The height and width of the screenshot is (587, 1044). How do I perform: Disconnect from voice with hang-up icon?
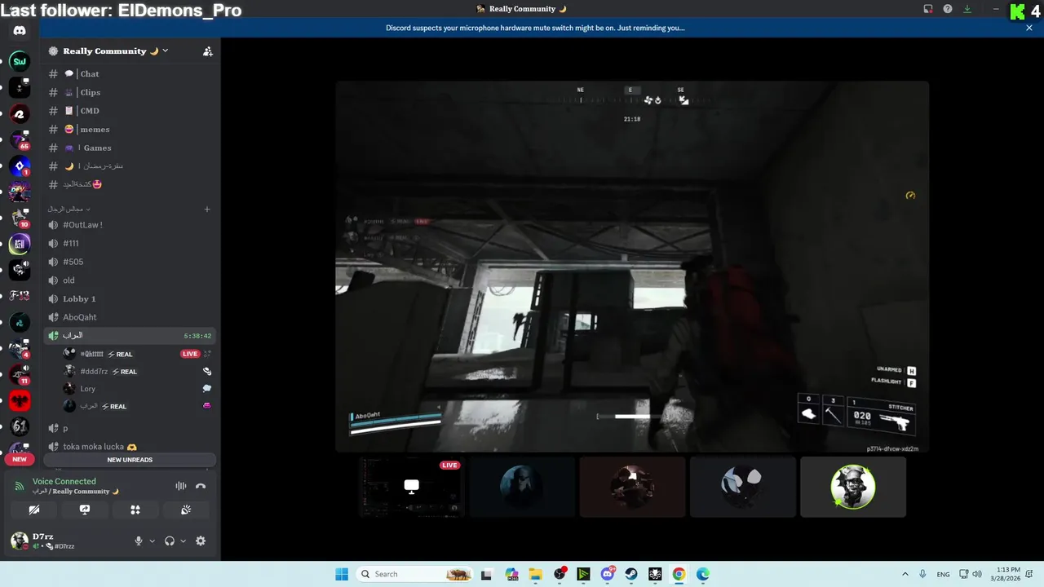[x=201, y=486]
